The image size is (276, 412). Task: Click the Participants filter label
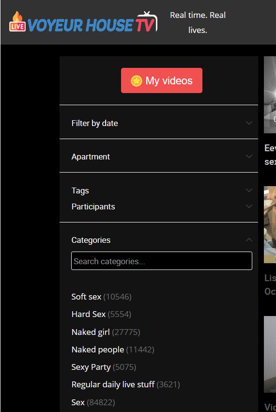click(93, 207)
